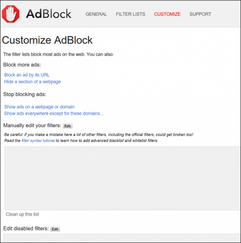Click the 'Edit disabled filters' label
The height and width of the screenshot is (243, 241).
(x=26, y=228)
